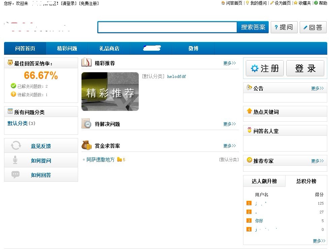Open the 如何提问 guide link
Screen dimensions: 333x250
click(x=41, y=161)
